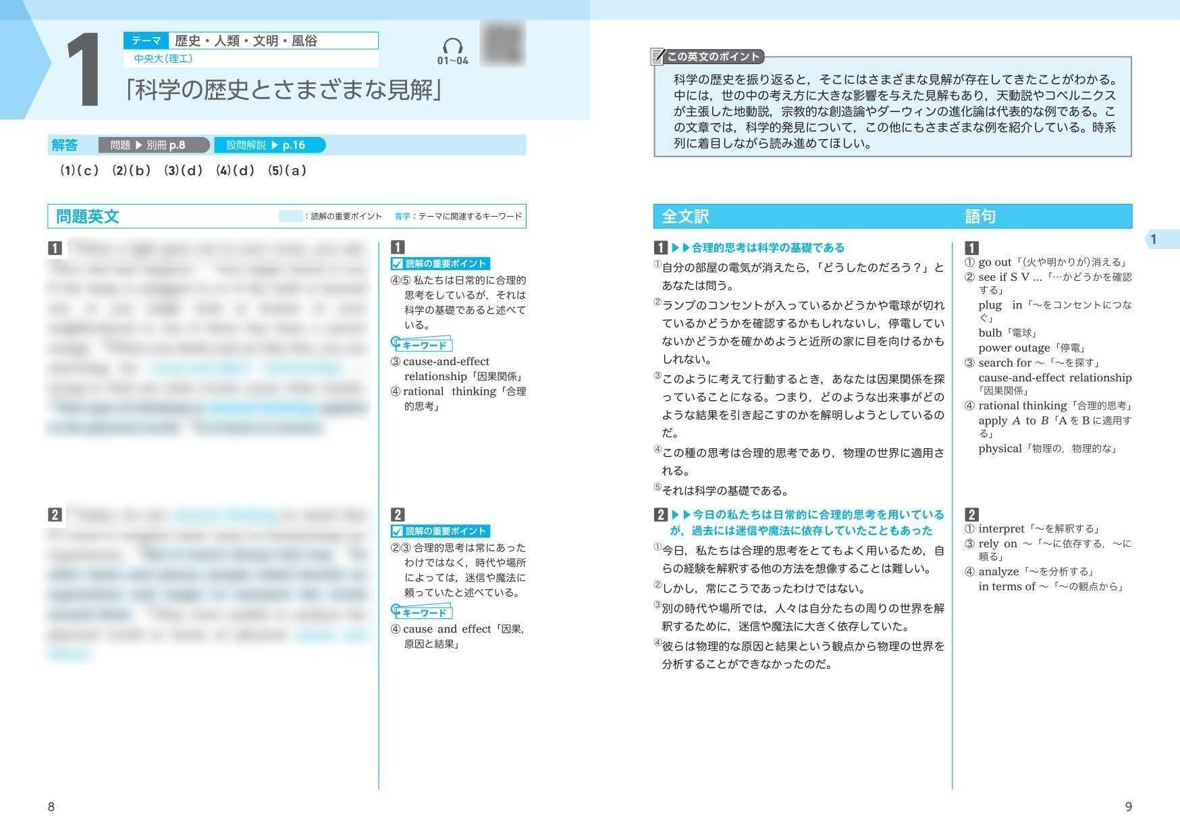Click answer (5)(a)

point(288,171)
